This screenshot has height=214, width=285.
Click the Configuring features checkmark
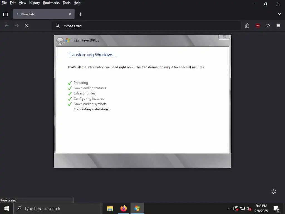click(70, 99)
